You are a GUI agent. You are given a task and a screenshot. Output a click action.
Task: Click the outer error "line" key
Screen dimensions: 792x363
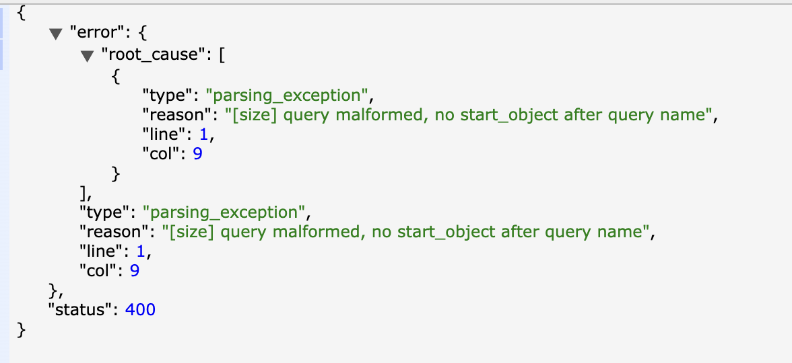(x=102, y=251)
